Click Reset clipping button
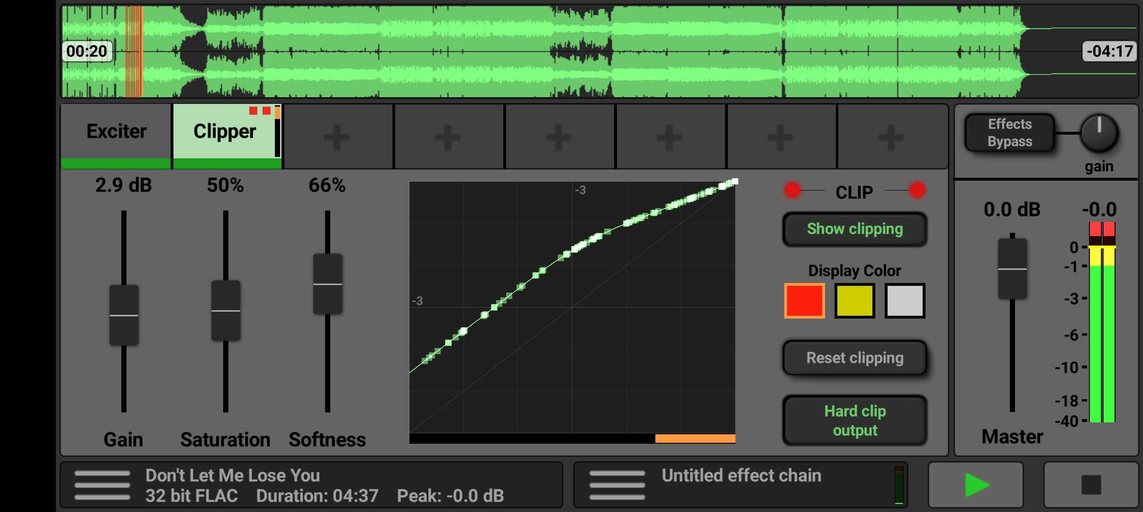 pos(855,358)
